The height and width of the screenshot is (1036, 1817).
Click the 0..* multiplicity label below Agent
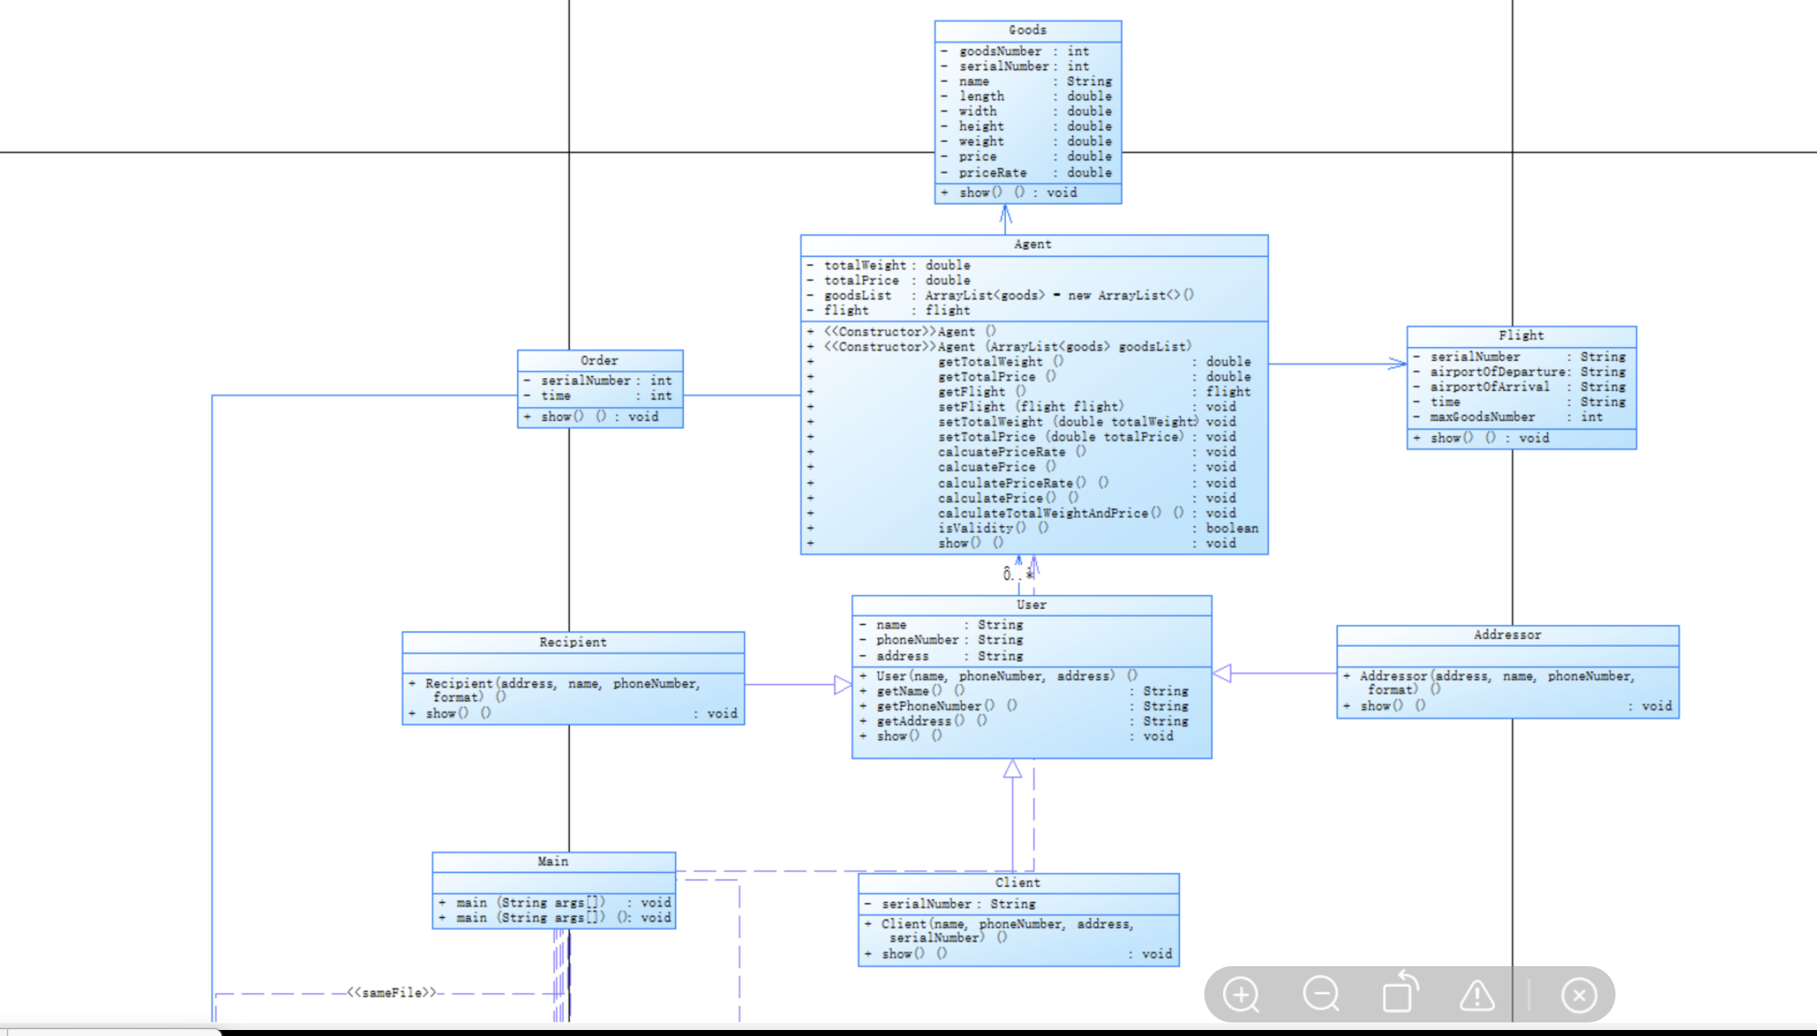click(1016, 575)
